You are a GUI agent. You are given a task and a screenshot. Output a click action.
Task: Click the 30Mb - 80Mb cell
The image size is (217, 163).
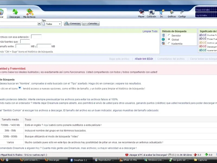tap(10, 137)
